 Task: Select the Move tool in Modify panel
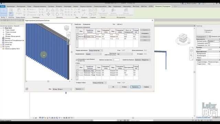(x=48, y=14)
